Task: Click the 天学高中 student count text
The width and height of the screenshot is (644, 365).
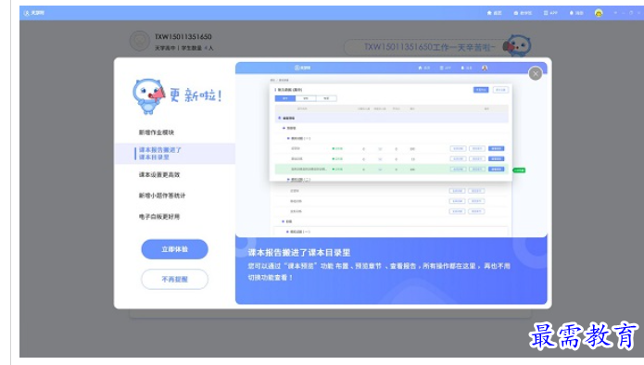Action: [184, 48]
